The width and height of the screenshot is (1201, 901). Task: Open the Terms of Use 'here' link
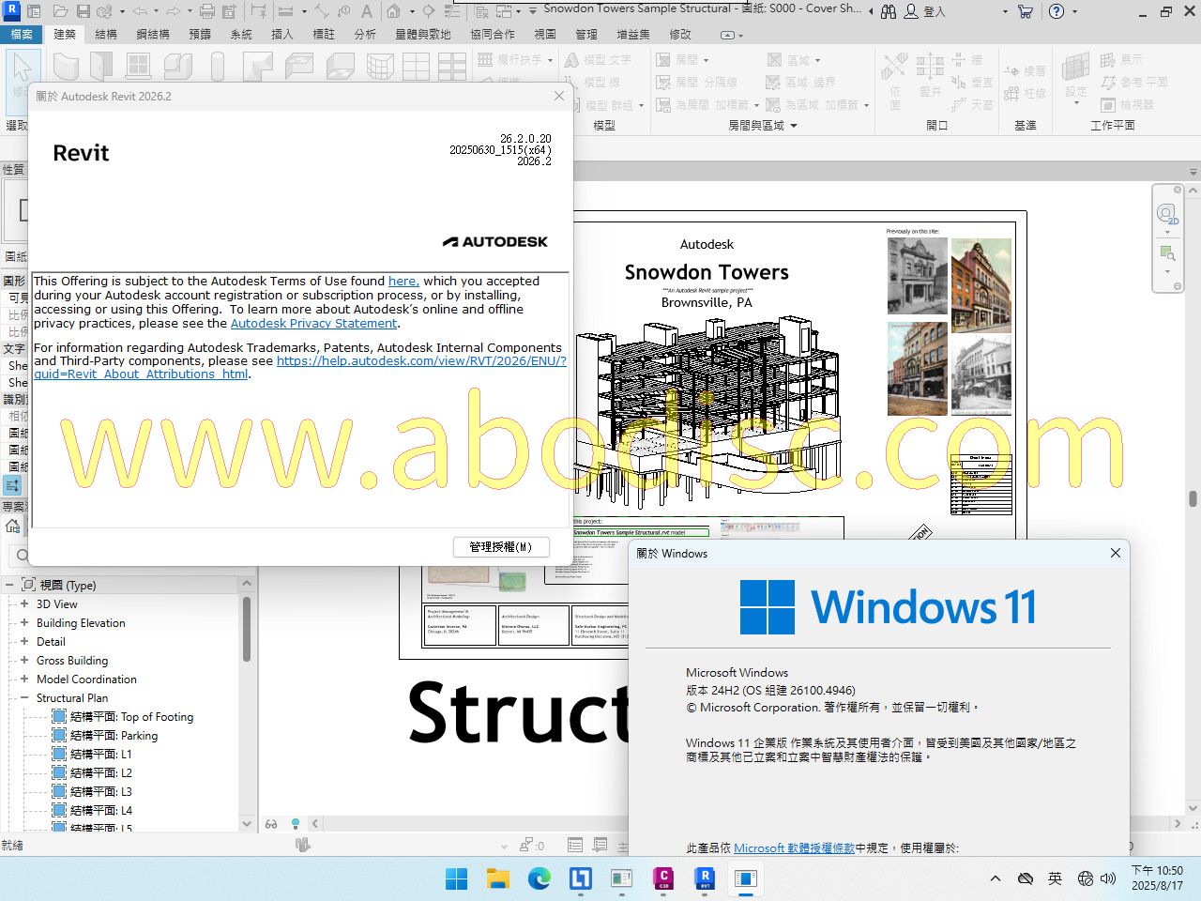click(403, 281)
